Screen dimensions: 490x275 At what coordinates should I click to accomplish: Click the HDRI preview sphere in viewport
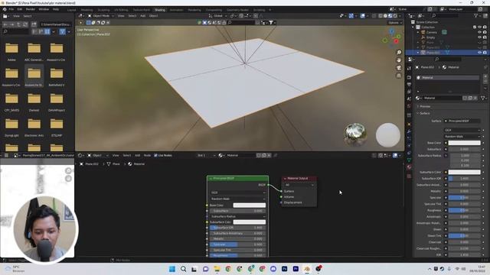[355, 134]
